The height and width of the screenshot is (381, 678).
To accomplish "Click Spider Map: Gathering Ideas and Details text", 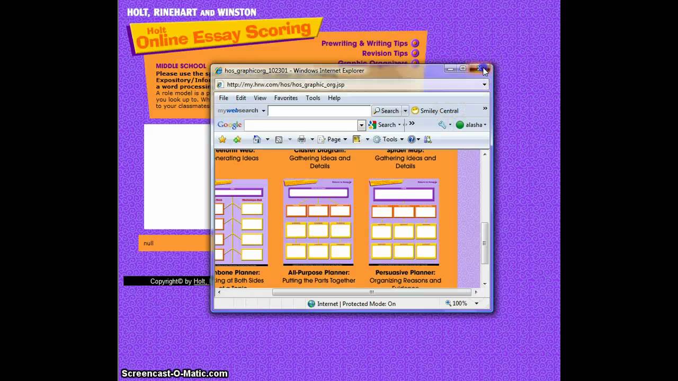I will coord(405,158).
